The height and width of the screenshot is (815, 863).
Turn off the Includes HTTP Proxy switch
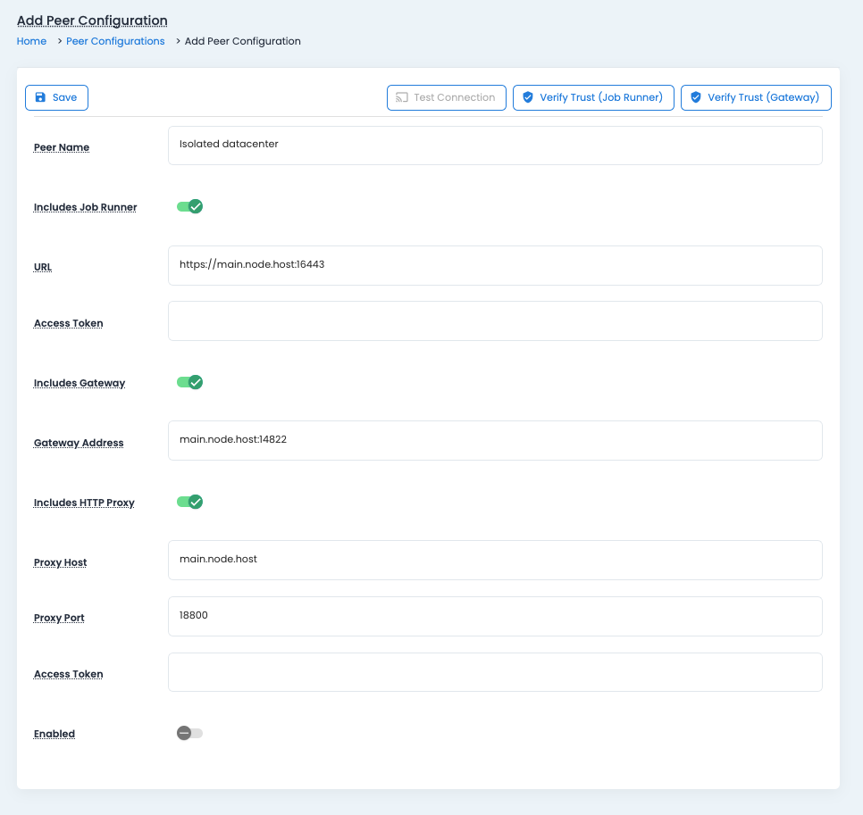(x=189, y=502)
